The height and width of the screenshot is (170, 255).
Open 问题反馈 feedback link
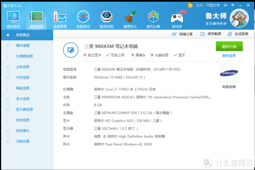click(213, 6)
